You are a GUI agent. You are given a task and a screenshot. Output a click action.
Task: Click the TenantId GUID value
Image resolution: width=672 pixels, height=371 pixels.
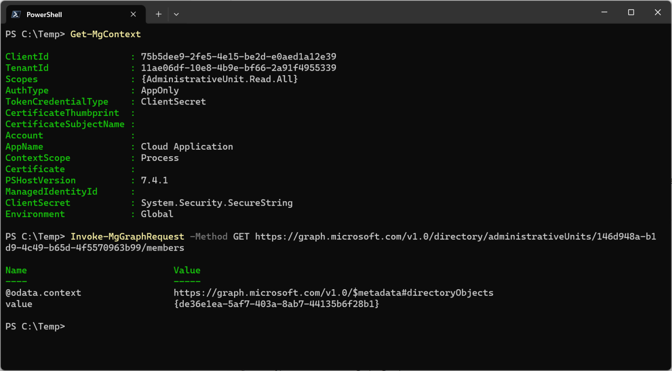(x=238, y=68)
